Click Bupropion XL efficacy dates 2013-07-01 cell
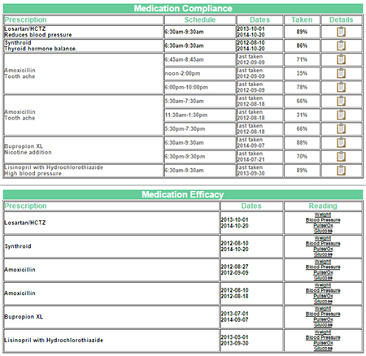Screen dimensions: 366x356 tap(251, 317)
